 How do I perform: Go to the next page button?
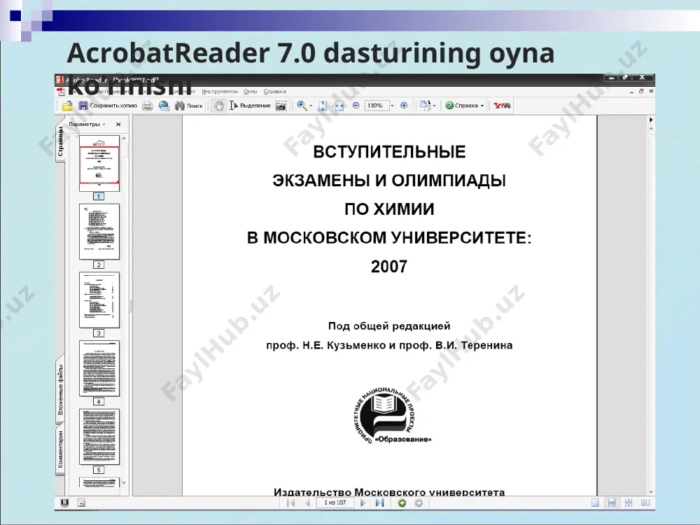(x=363, y=503)
